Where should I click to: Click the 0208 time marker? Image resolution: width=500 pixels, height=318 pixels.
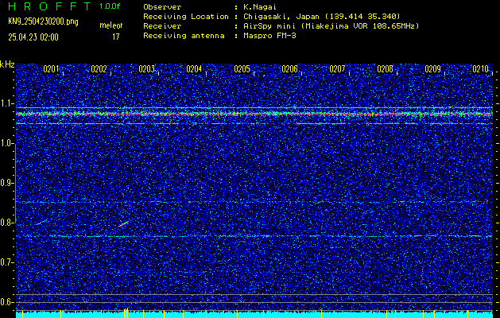(386, 69)
